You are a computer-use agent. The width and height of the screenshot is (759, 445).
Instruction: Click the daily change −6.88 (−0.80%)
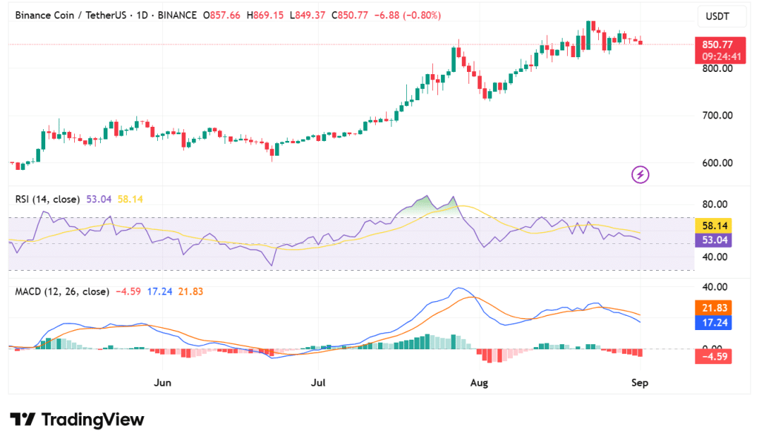(408, 16)
